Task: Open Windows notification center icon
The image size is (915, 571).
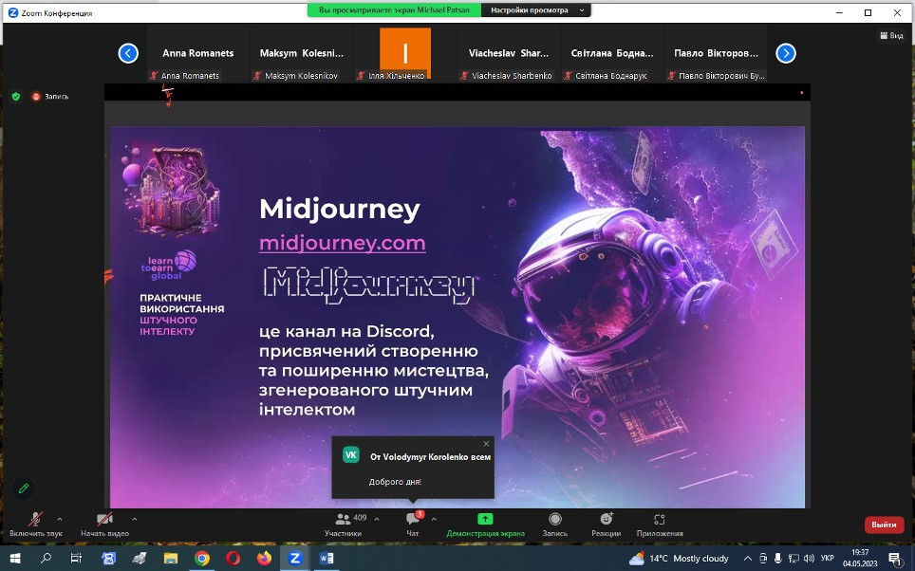Action: point(895,558)
